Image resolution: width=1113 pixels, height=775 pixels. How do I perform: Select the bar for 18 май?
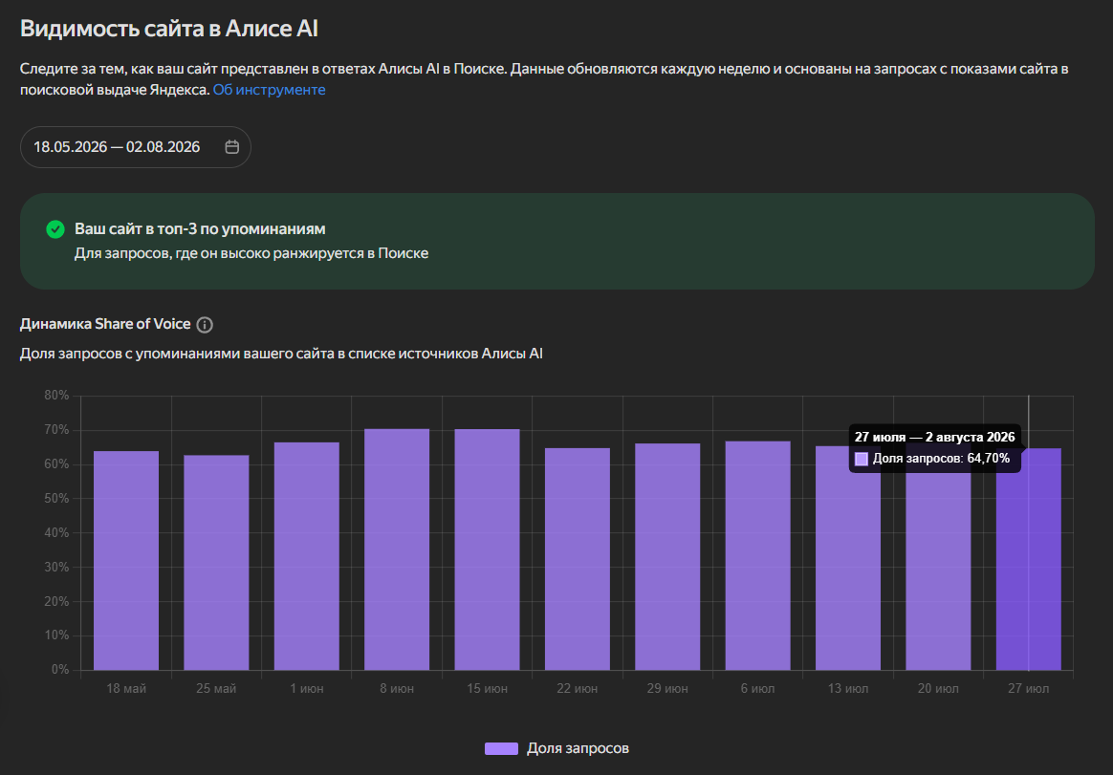(126, 561)
